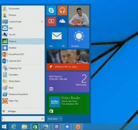This screenshot has height=130, width=138.
Task: Open File Explorer from taskbar
Action: click(25, 127)
